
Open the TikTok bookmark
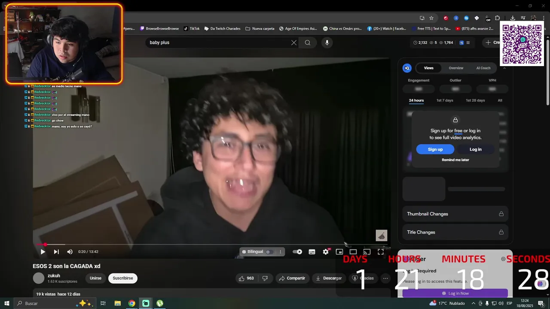coord(192,29)
